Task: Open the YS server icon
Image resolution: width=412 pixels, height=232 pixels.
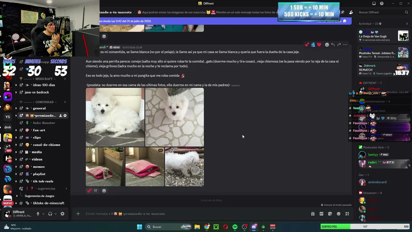Action: (8, 117)
